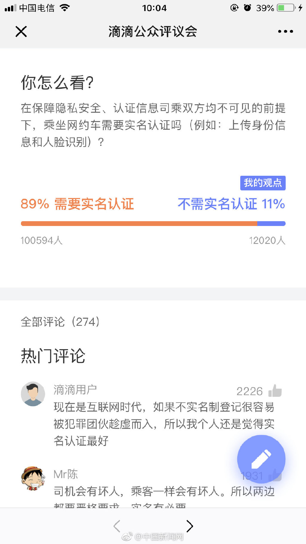Tap the 热门评论 section heading

53,356
